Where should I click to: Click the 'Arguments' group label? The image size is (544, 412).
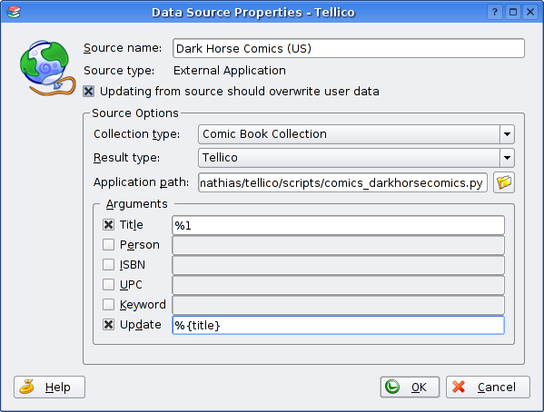pyautogui.click(x=137, y=204)
